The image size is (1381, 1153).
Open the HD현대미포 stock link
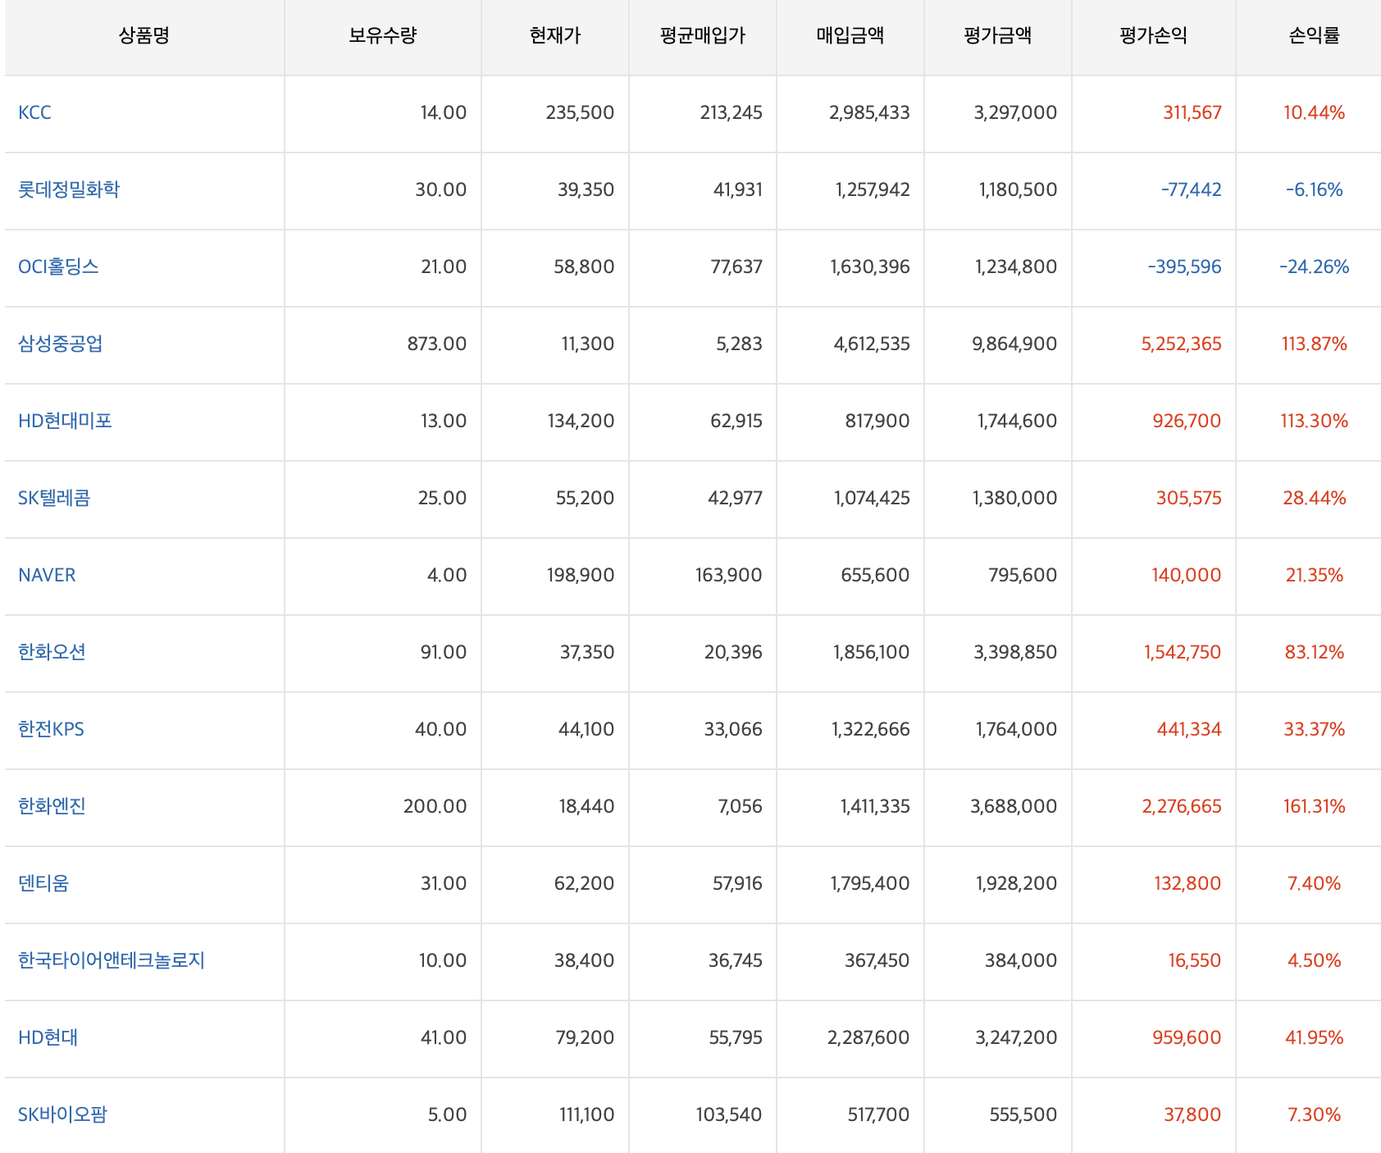pyautogui.click(x=65, y=422)
